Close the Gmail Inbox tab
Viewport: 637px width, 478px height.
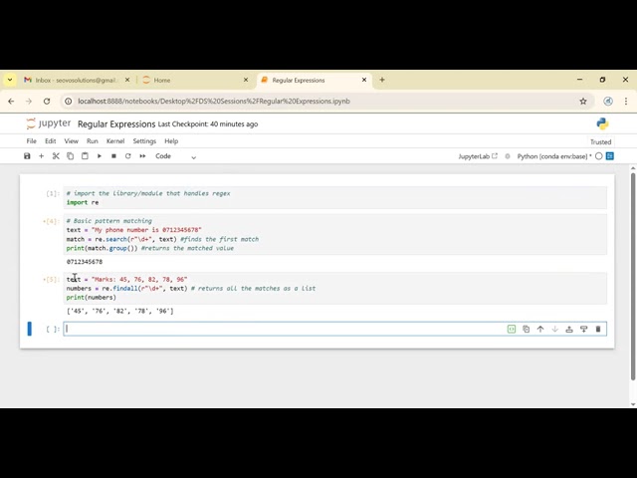127,80
